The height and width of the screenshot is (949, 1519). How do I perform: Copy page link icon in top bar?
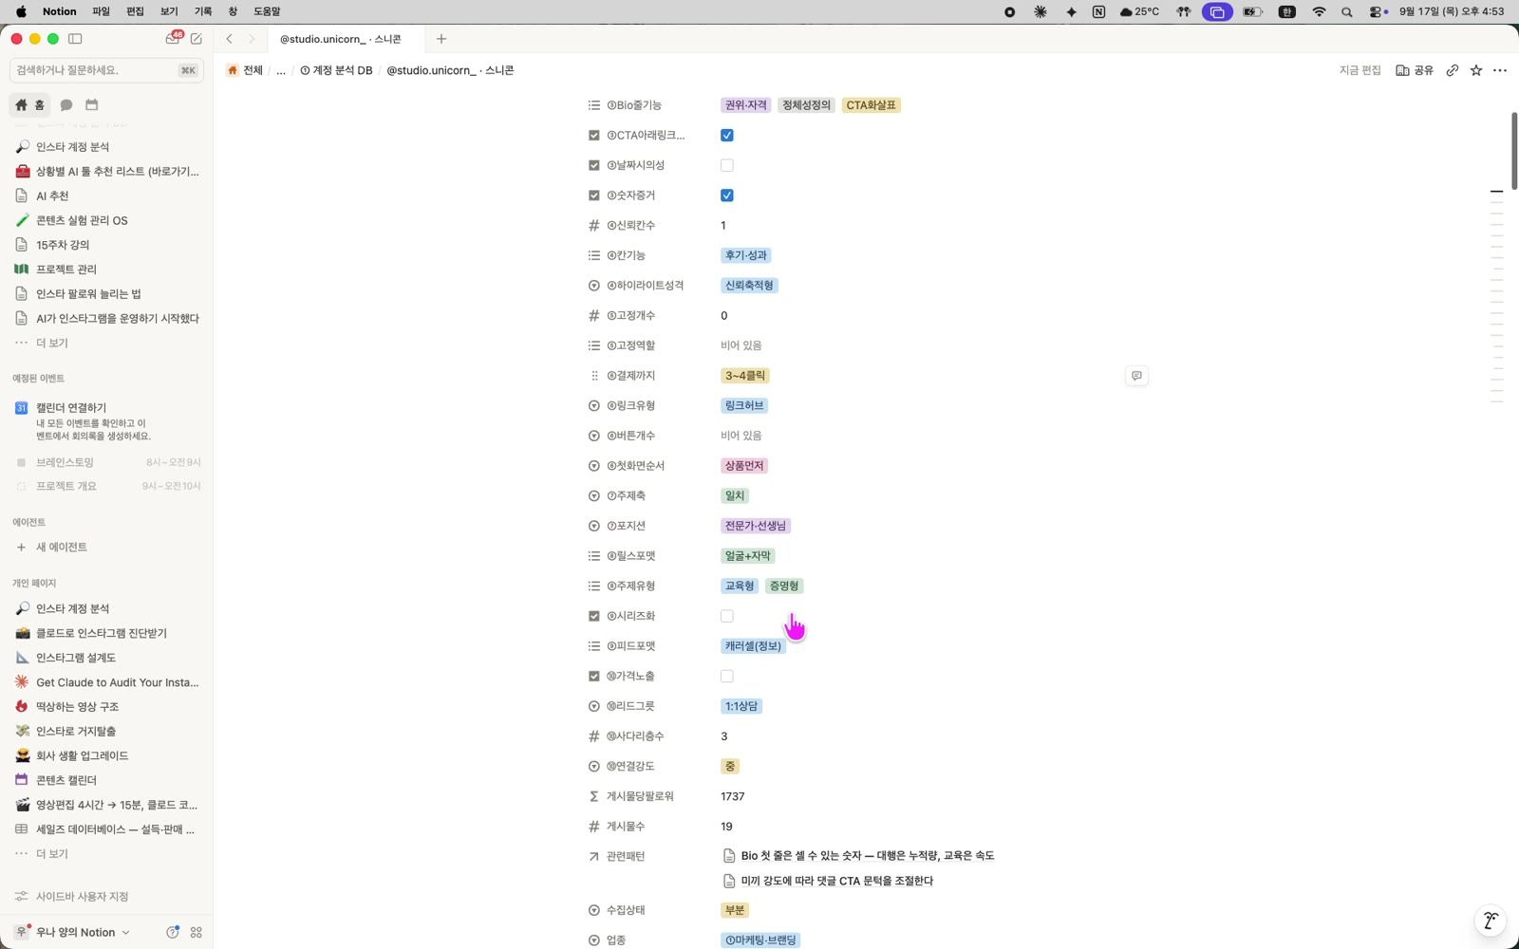[x=1453, y=70]
